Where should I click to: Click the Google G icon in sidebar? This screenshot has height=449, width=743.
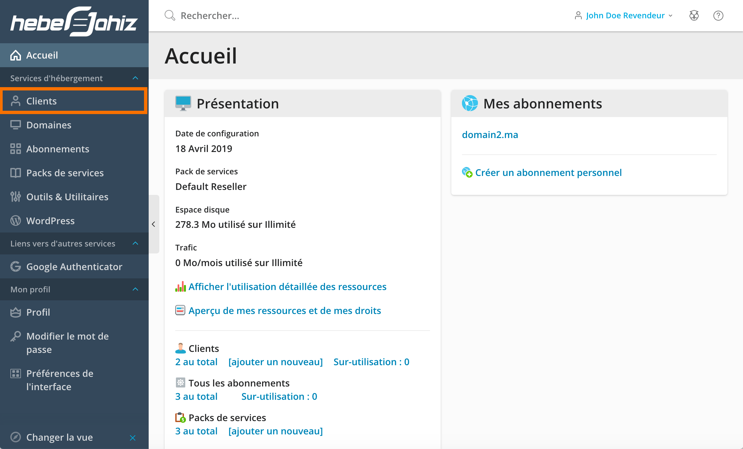pyautogui.click(x=16, y=267)
